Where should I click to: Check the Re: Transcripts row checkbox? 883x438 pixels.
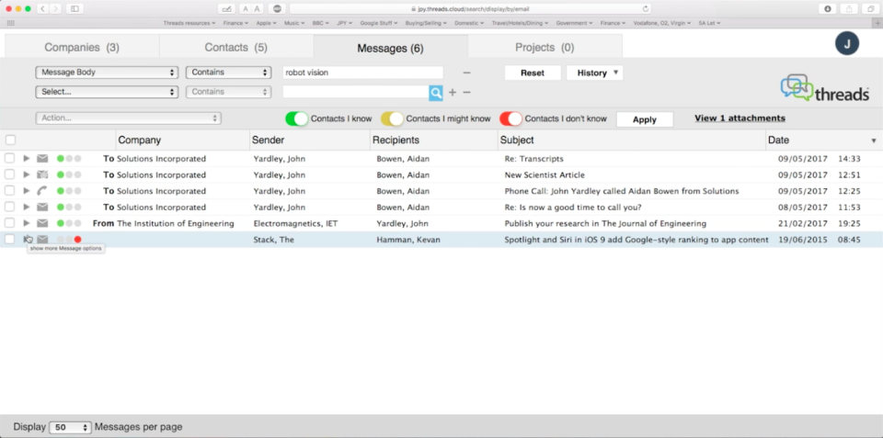(x=9, y=159)
